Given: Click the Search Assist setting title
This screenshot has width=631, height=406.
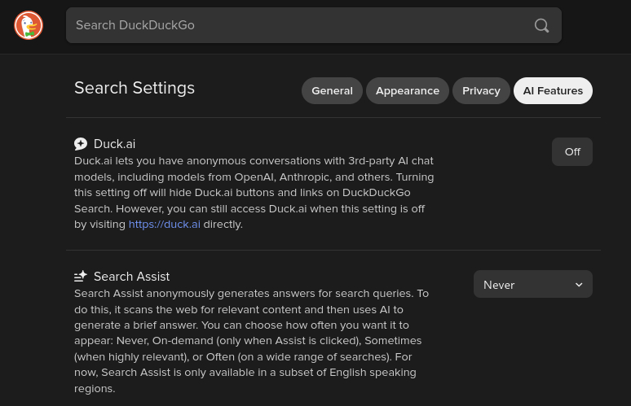Looking at the screenshot, I should [x=131, y=277].
